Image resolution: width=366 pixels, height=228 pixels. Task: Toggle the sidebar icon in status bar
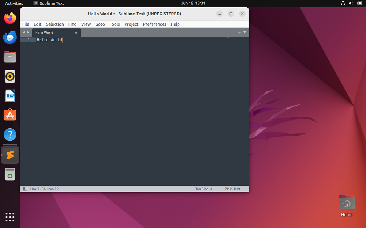pos(25,189)
